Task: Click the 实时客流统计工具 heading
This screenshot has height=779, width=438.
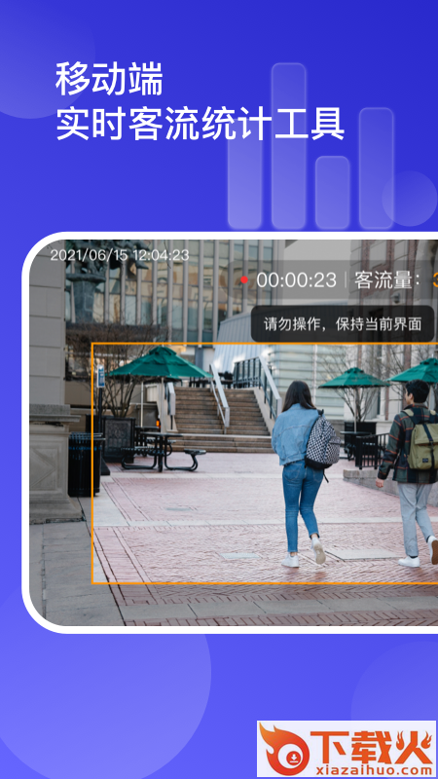Action: tap(200, 124)
